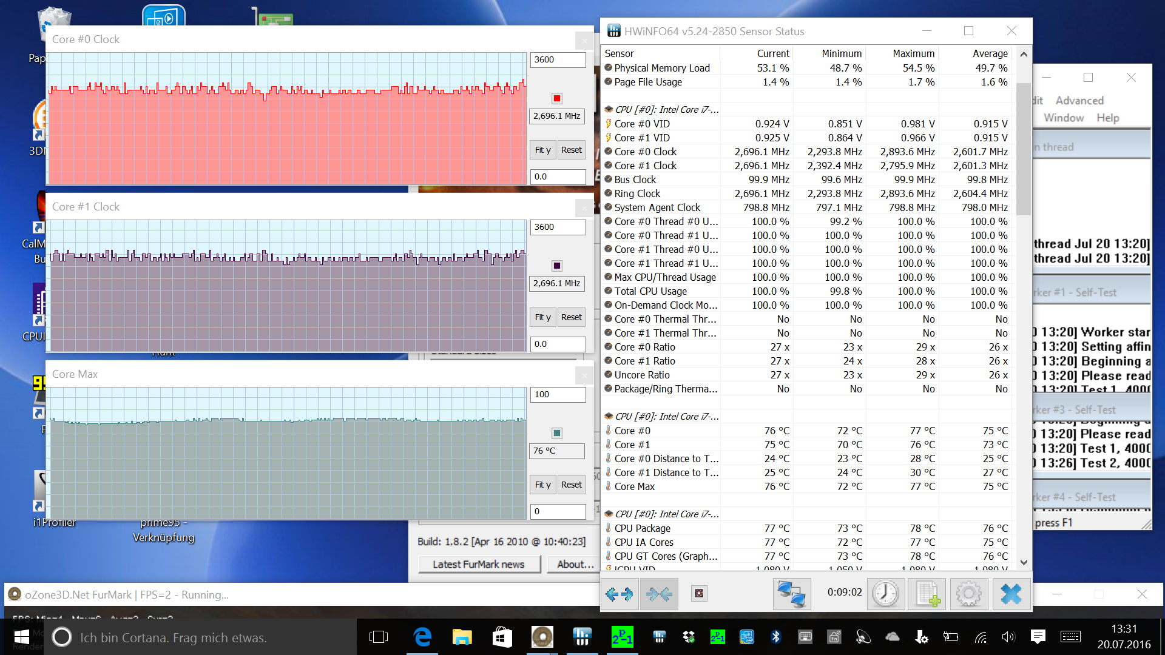The height and width of the screenshot is (655, 1165).
Task: Click the red color swatch for Core #0 Clock
Action: coord(556,98)
